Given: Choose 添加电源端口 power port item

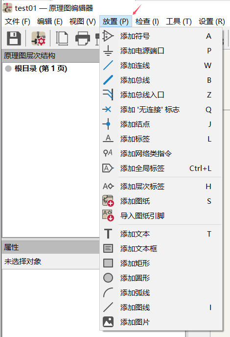Looking at the screenshot, I should pyautogui.click(x=161, y=51).
